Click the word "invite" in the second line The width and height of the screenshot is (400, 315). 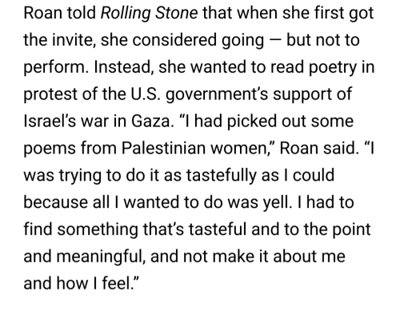coord(74,40)
